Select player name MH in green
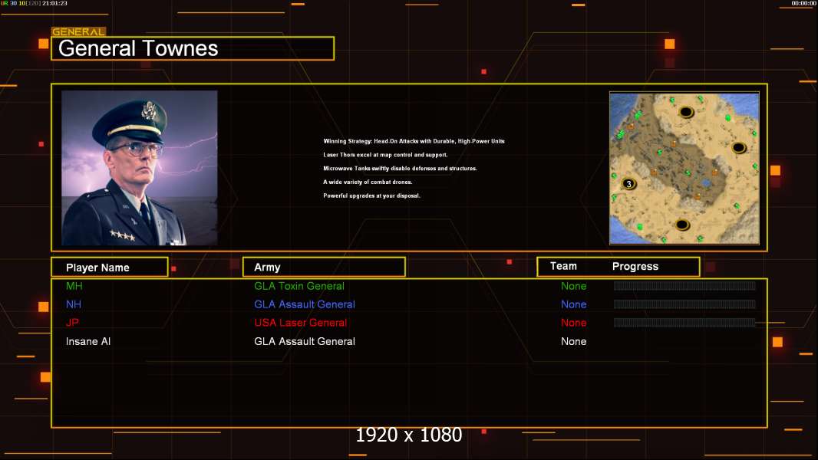818x460 pixels. [74, 286]
